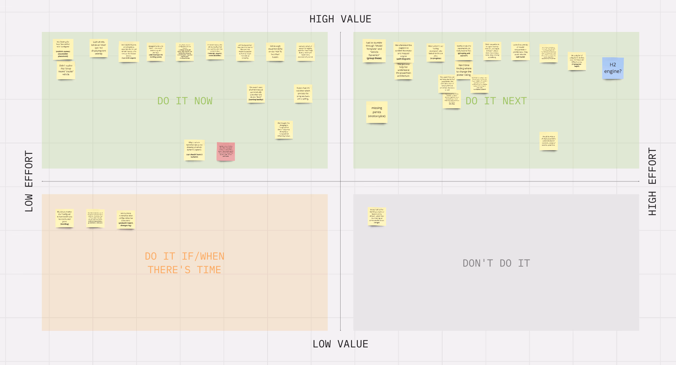This screenshot has width=676, height=365.
Task: Click the 'DO IT IF/WHEN THERE'S TIME' label
Action: 185,263
